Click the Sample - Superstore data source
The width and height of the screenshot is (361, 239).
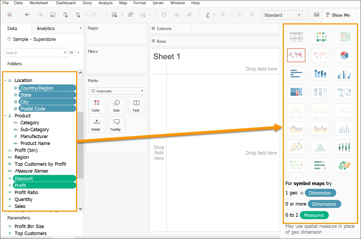34,39
